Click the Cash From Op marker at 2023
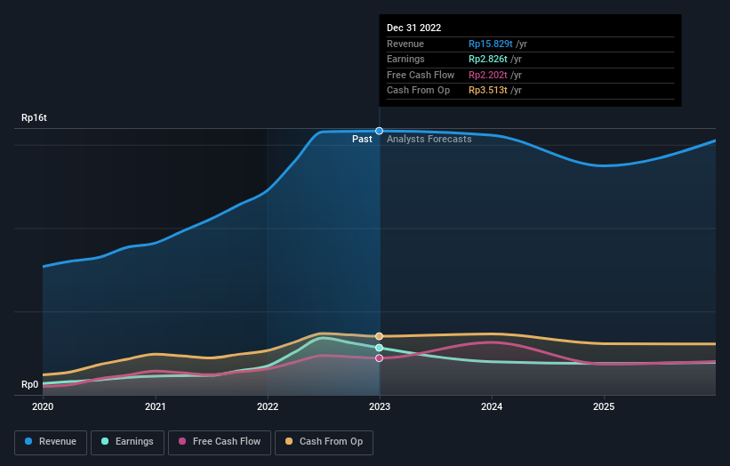The width and height of the screenshot is (730, 466). coord(380,336)
